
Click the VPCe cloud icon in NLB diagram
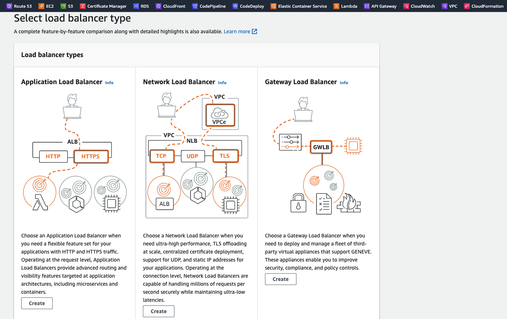[219, 115]
